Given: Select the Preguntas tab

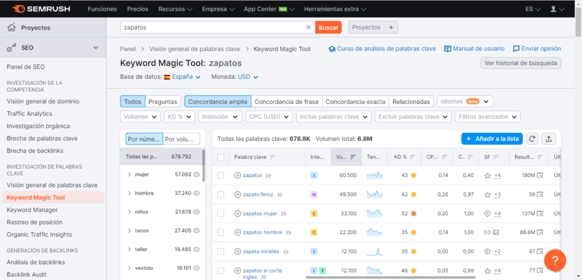Looking at the screenshot, I should click(163, 101).
